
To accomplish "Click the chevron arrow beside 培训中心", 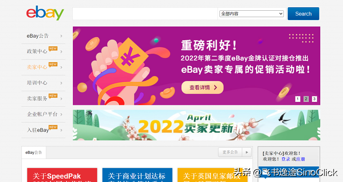I will 61,83.
